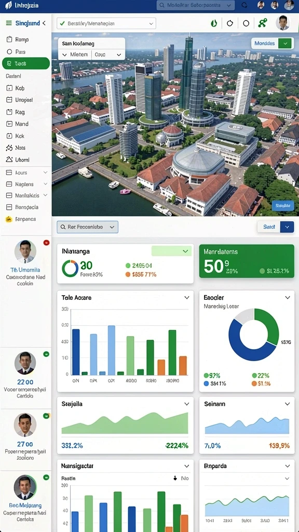Click the blue button on map image
Screen dimensions: 299x532
[x=283, y=206]
